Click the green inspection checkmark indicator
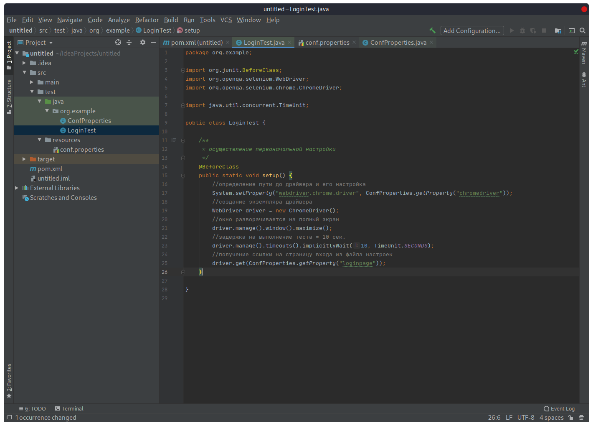Viewport: 593px width, 426px height. [576, 52]
